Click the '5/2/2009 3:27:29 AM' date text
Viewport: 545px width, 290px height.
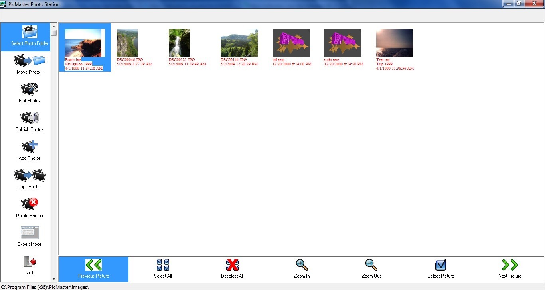tap(134, 64)
